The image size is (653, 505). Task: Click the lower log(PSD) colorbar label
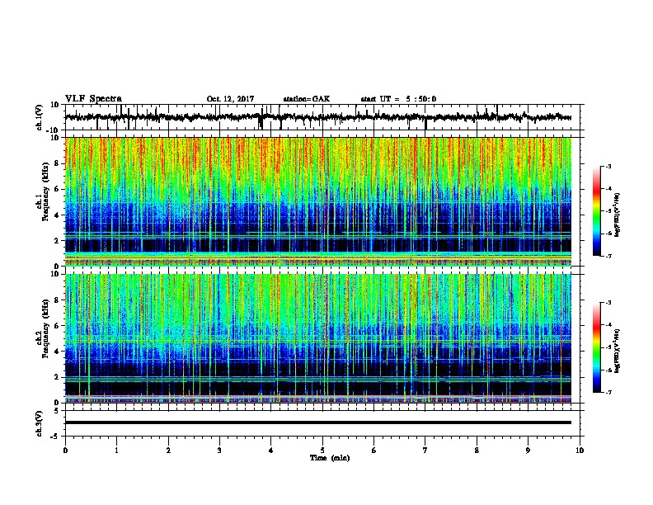point(618,351)
